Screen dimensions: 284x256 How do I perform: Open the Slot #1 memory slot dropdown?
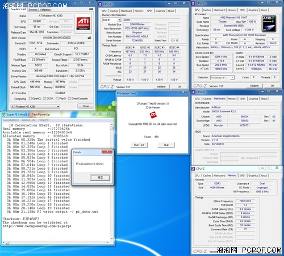(111, 20)
